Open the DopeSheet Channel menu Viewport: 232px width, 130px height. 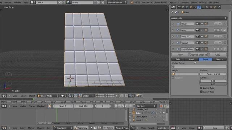tap(41, 128)
